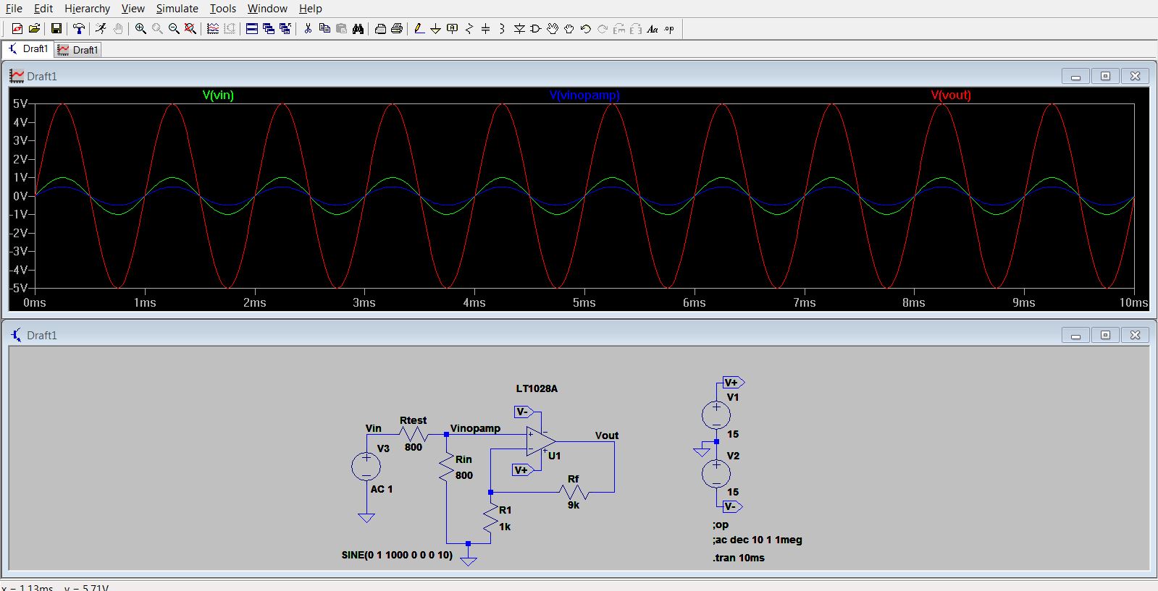
Task: Select the Copy tool icon
Action: 324,29
